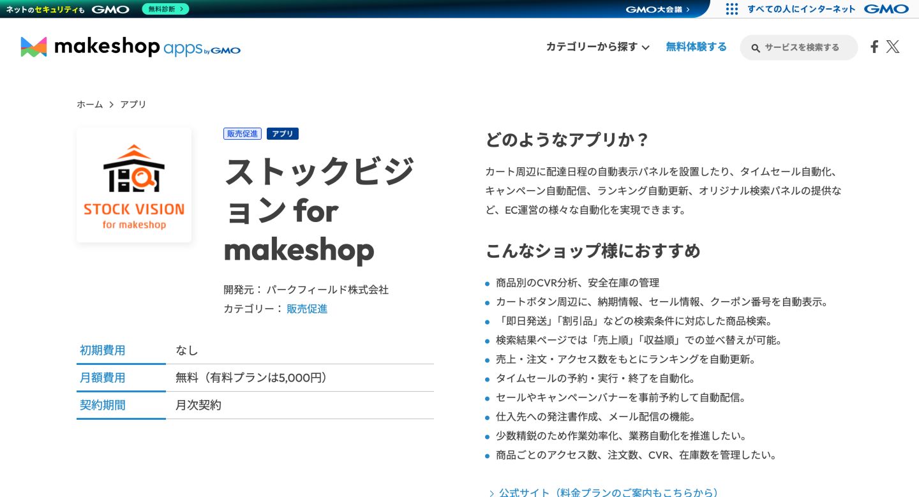Go to ホーム breadcrumb
The height and width of the screenshot is (497, 919).
pos(90,104)
